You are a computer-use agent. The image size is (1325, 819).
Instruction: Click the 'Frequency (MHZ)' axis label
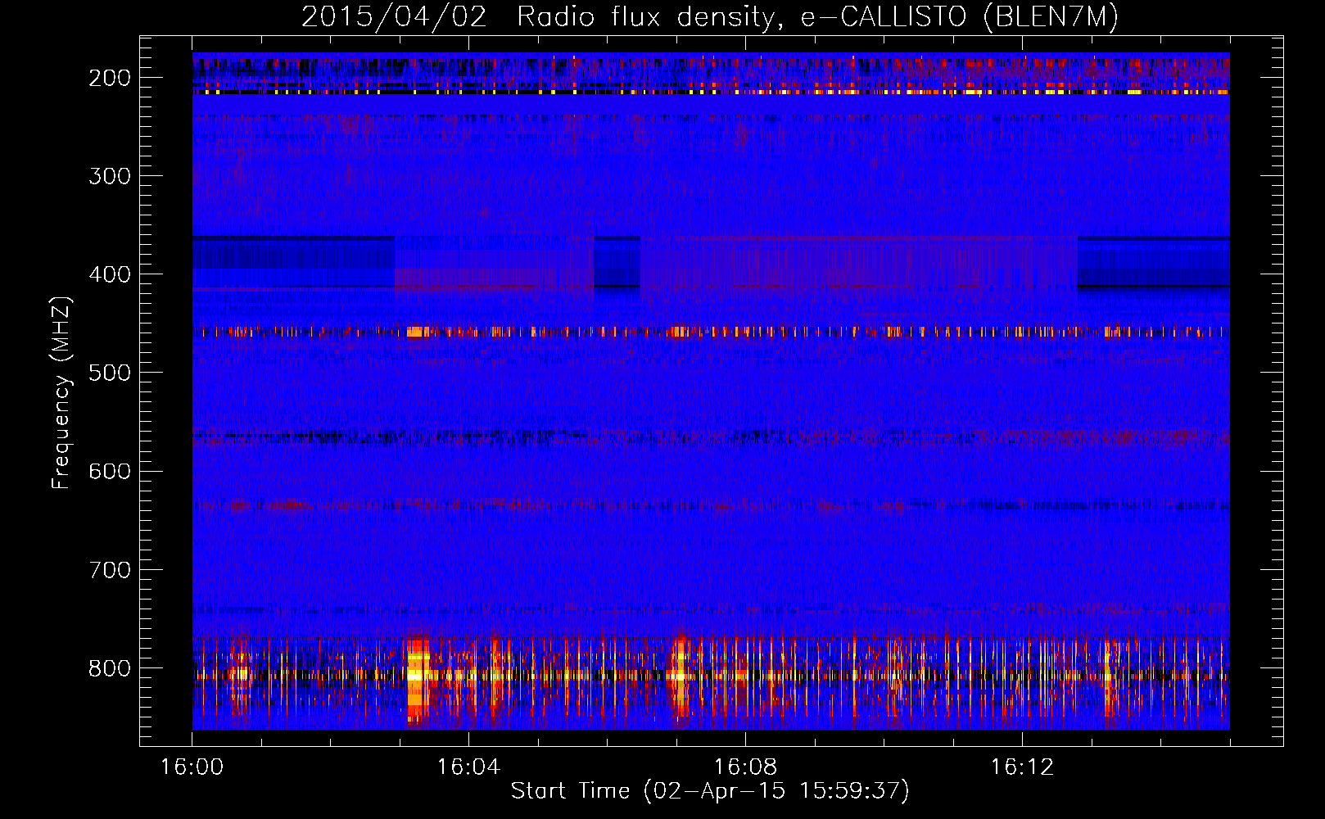click(61, 392)
